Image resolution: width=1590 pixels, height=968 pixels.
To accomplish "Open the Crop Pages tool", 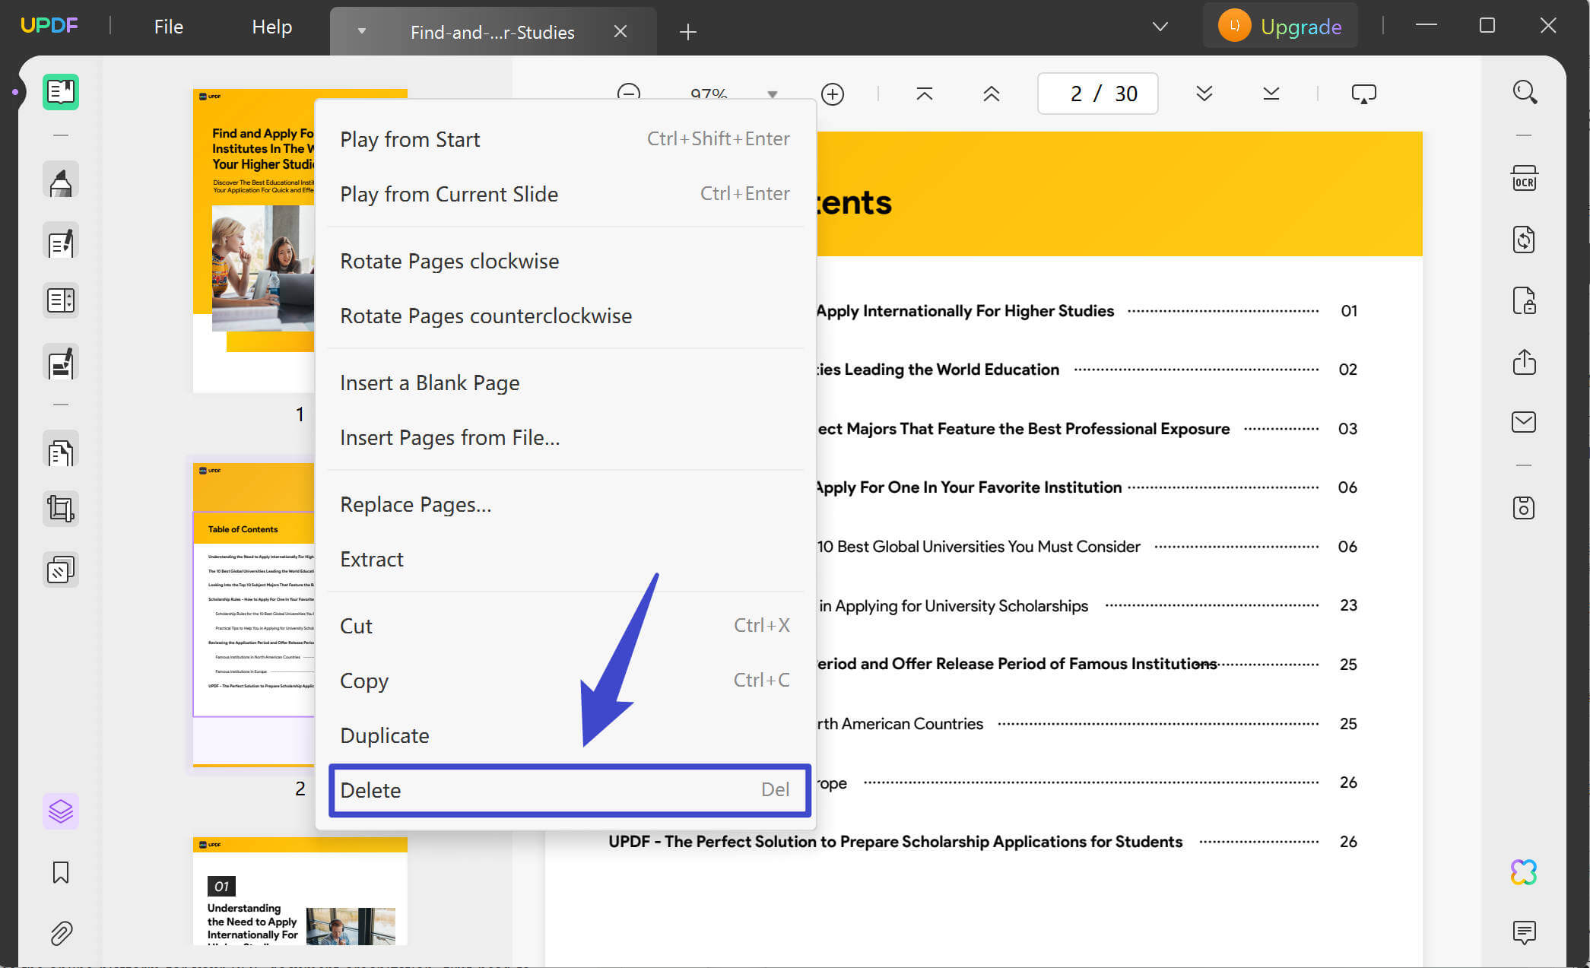I will pos(61,508).
